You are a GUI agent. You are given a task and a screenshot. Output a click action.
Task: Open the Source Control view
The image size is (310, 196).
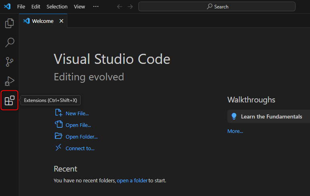[x=9, y=62]
